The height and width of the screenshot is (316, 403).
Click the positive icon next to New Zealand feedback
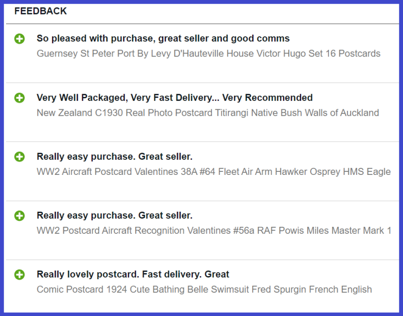(19, 98)
